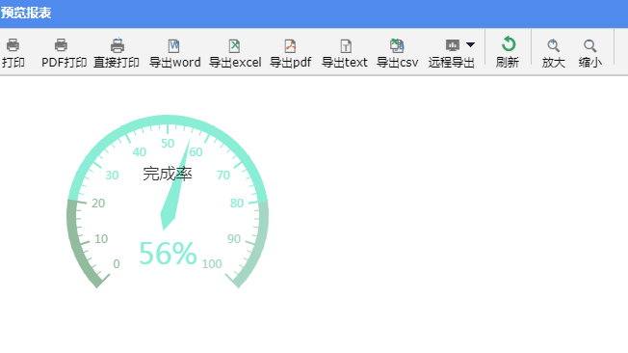
Task: Zoom in using the 放大 magnifier
Action: pyautogui.click(x=554, y=45)
